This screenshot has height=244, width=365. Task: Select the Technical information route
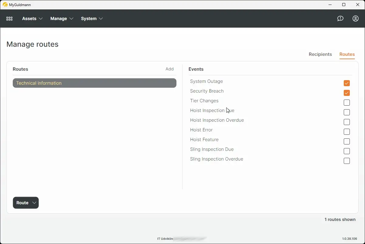(94, 83)
